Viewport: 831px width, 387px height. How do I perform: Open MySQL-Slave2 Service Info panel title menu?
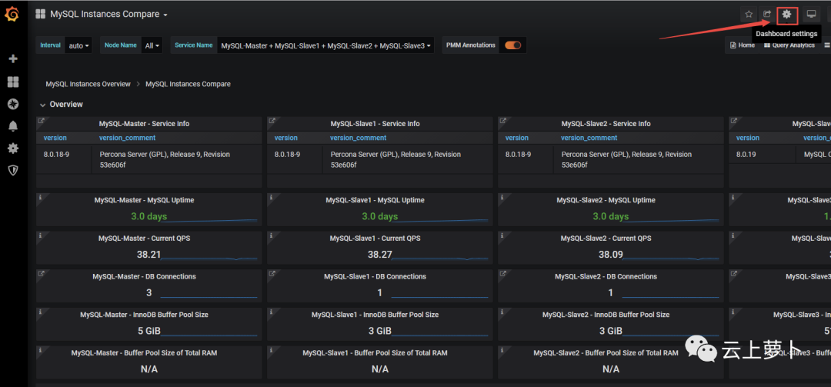(606, 124)
